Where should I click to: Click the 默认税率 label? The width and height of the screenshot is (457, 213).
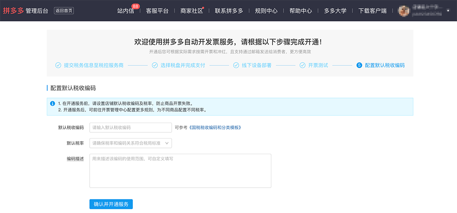pyautogui.click(x=75, y=143)
